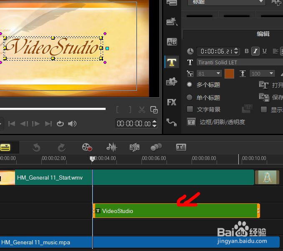Select the VideoStudio title clip on timeline

(176, 211)
